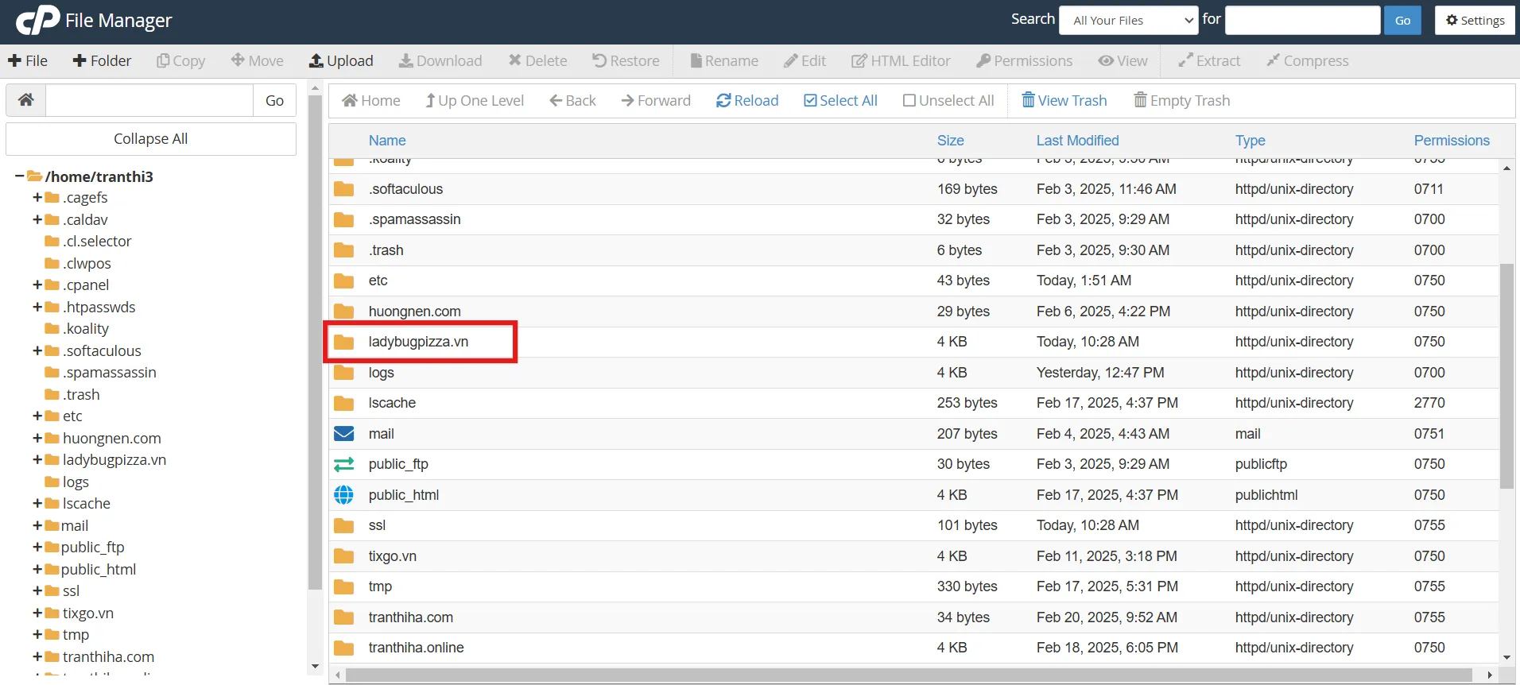This screenshot has width=1520, height=685.
Task: Click the blue search Go button
Action: click(x=1402, y=21)
